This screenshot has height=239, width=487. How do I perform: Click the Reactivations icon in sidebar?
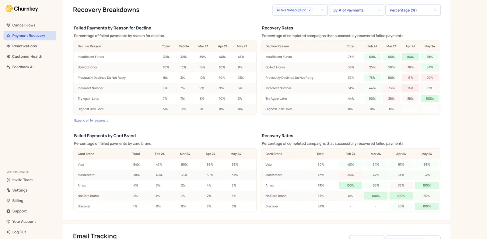coord(8,46)
